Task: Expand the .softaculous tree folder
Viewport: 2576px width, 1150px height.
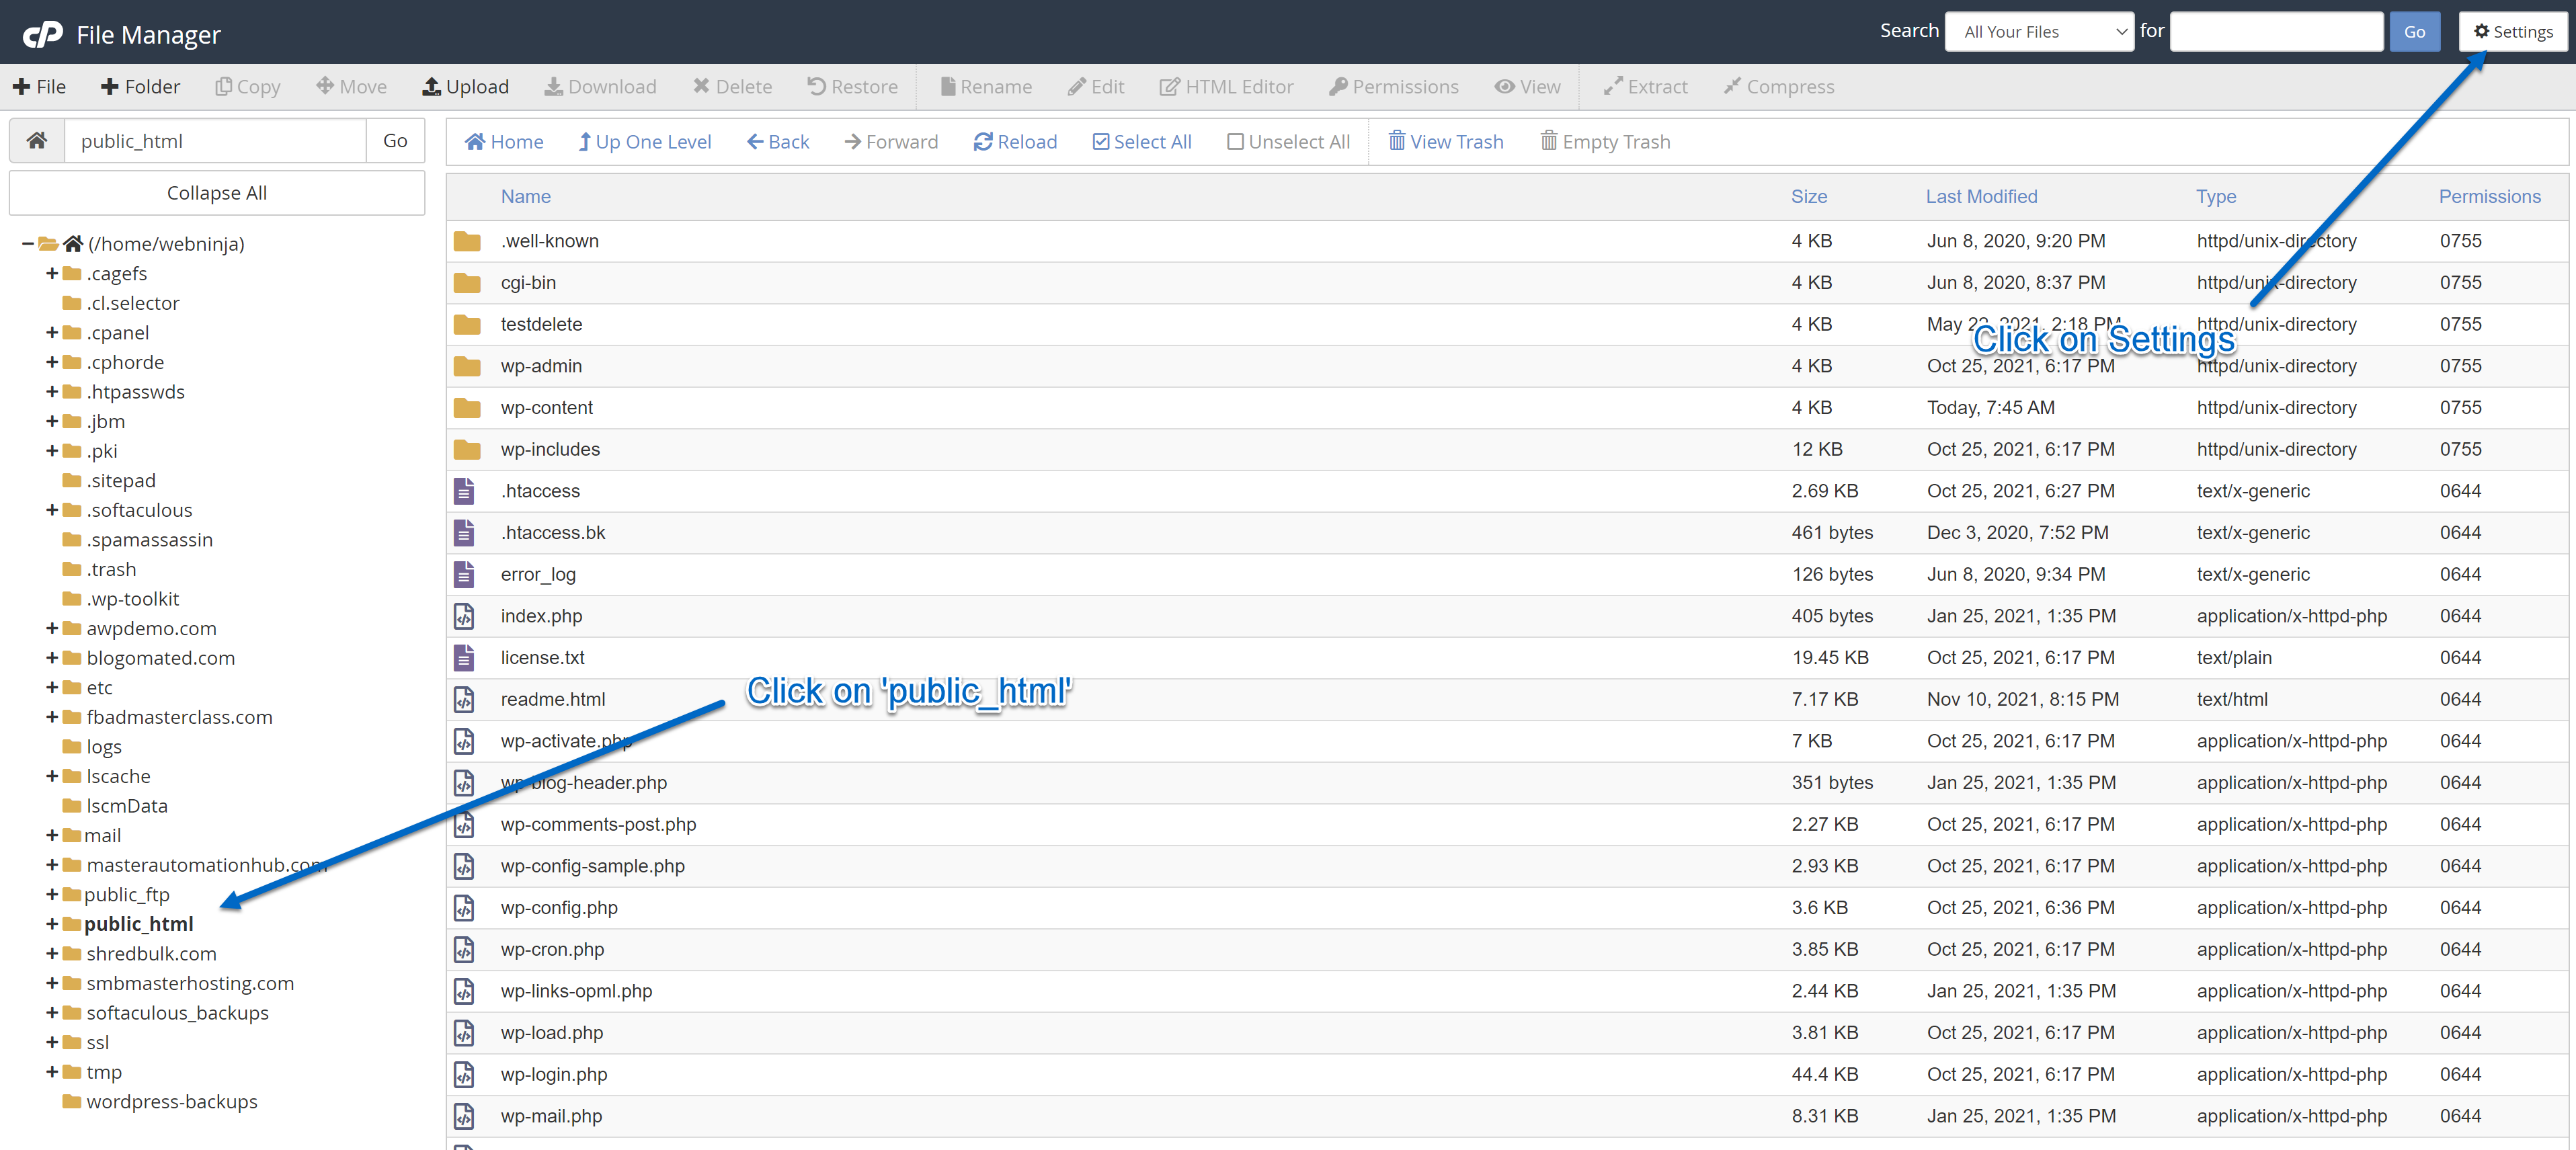Action: [52, 510]
